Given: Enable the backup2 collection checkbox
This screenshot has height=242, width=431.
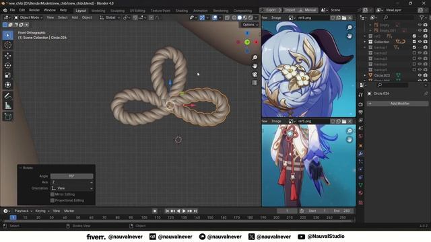Looking at the screenshot, I should [414, 53].
